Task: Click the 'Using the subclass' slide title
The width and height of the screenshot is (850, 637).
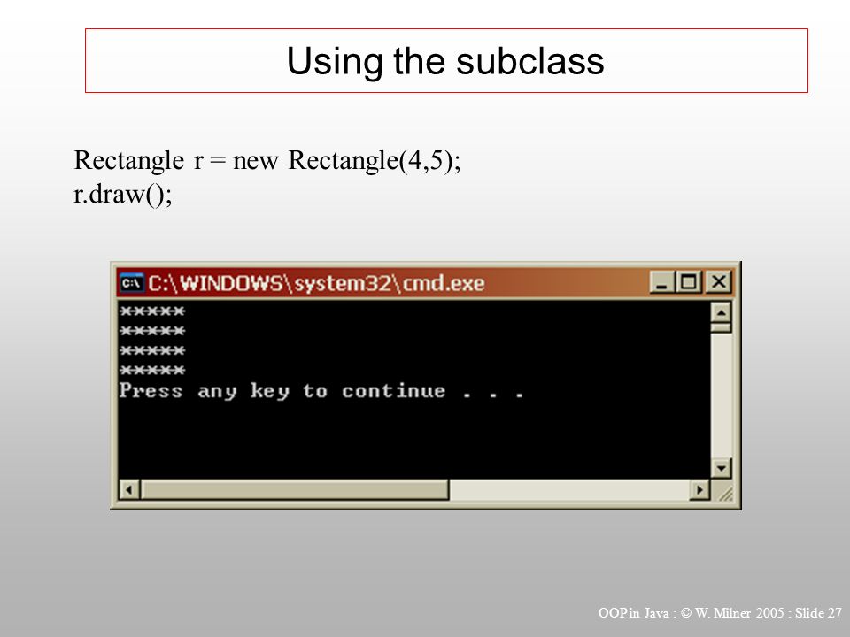Action: 445,61
